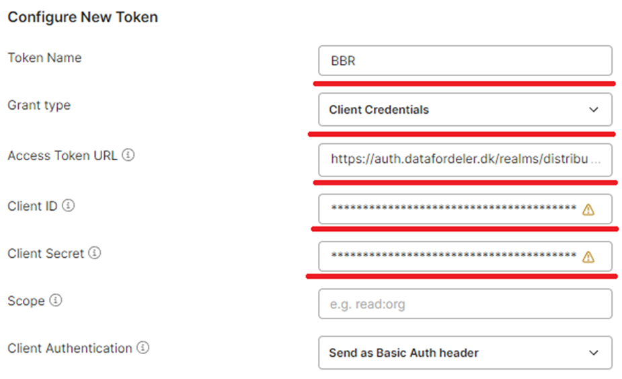This screenshot has height=379, width=622.
Task: Click the warning triangle in Client ID field
Action: pyautogui.click(x=588, y=209)
